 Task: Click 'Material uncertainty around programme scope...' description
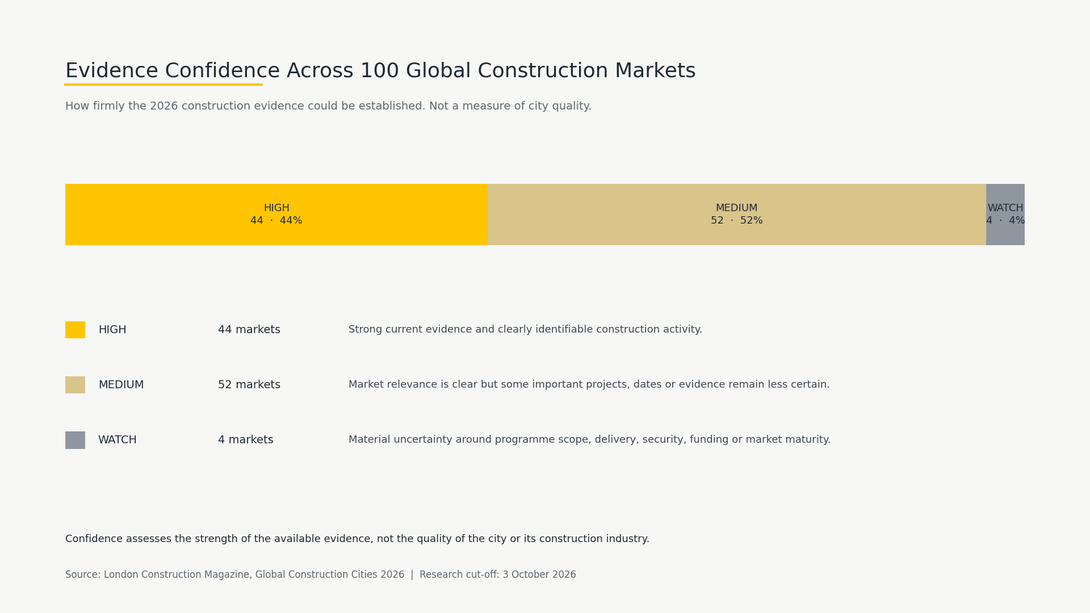(589, 440)
